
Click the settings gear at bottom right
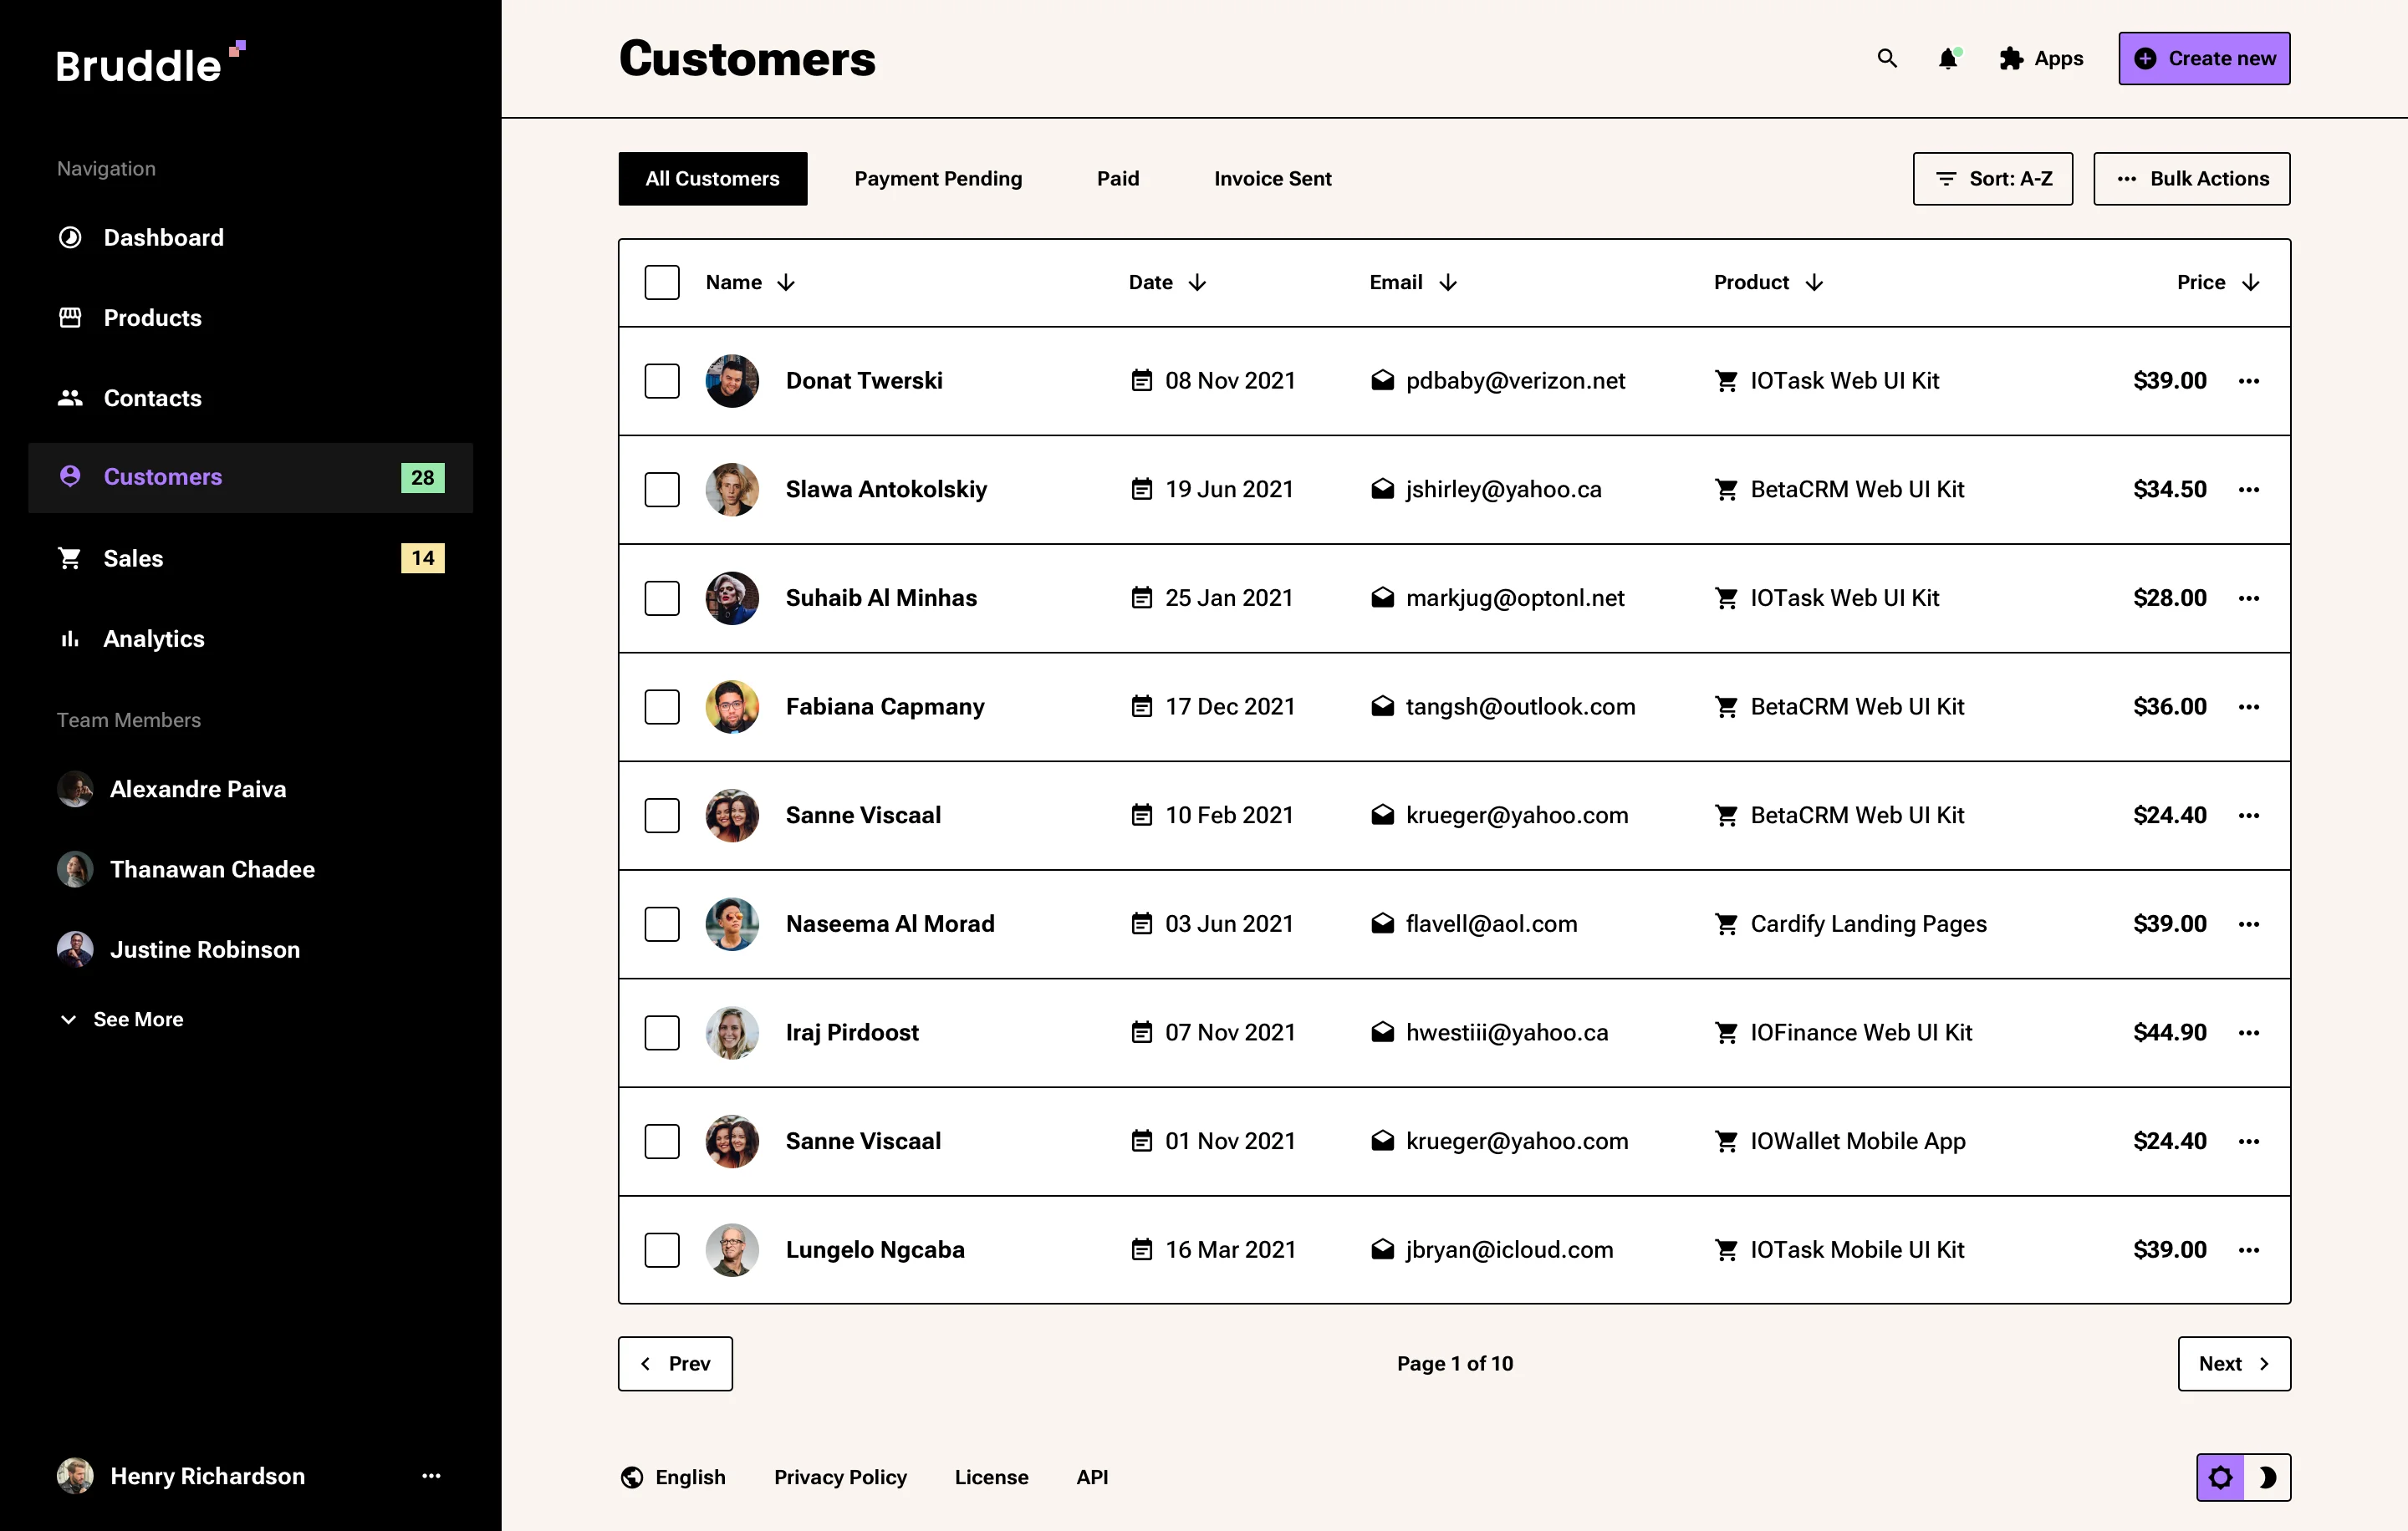(x=2220, y=1477)
